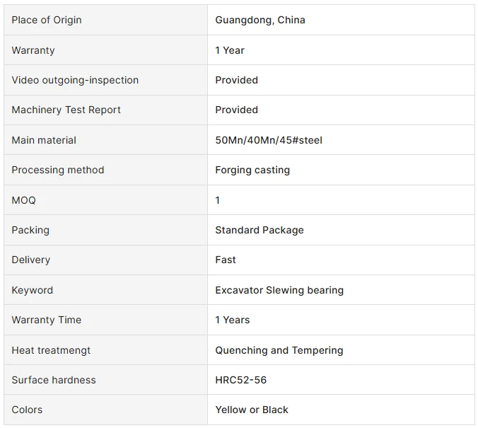478x428 pixels.
Task: Select the Forging casting value
Action: click(x=252, y=170)
